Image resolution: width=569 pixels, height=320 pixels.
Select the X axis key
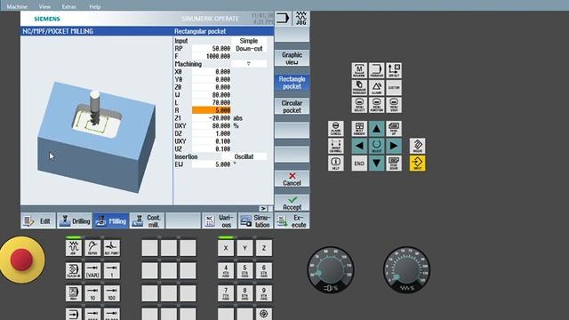coord(226,248)
